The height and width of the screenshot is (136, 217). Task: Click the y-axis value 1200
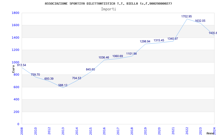coord(15,50)
